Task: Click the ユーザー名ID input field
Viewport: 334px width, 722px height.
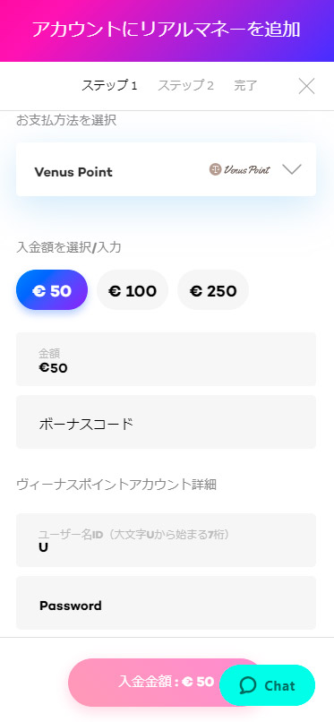Action: pyautogui.click(x=166, y=540)
